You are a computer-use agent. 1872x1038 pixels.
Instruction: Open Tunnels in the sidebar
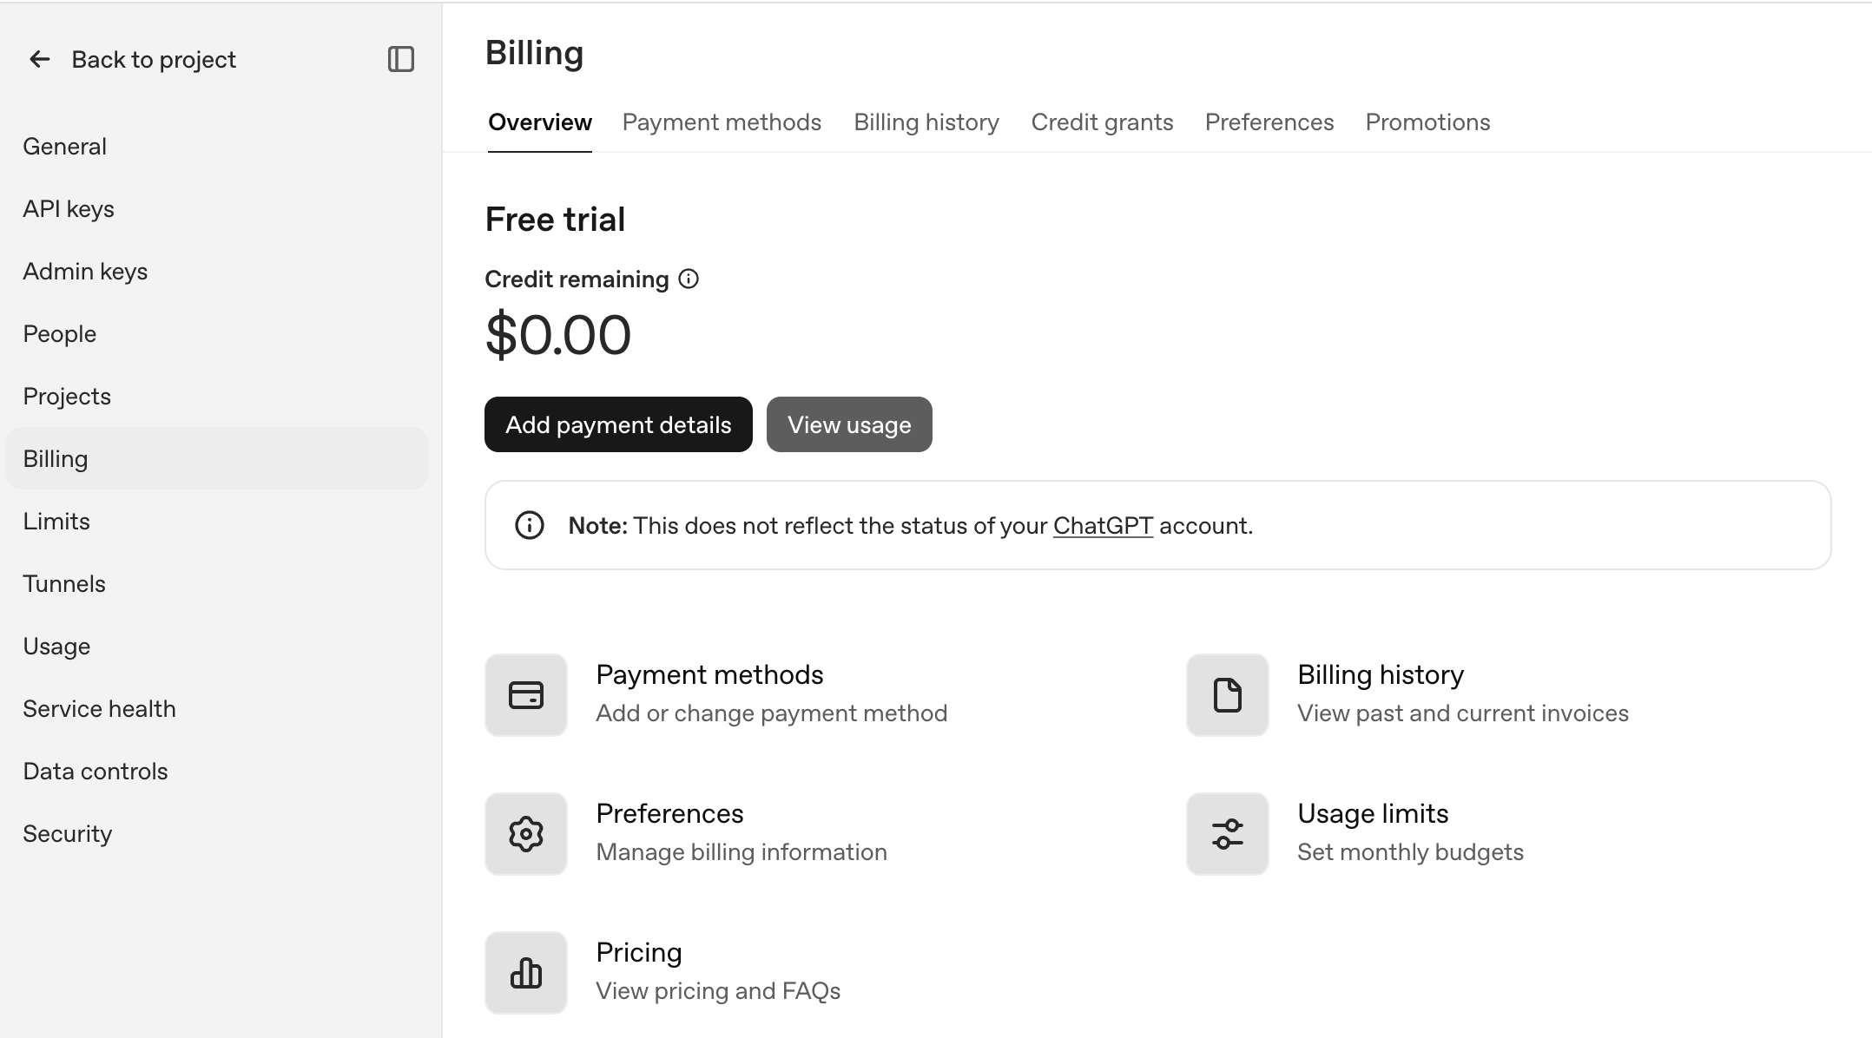217,584
